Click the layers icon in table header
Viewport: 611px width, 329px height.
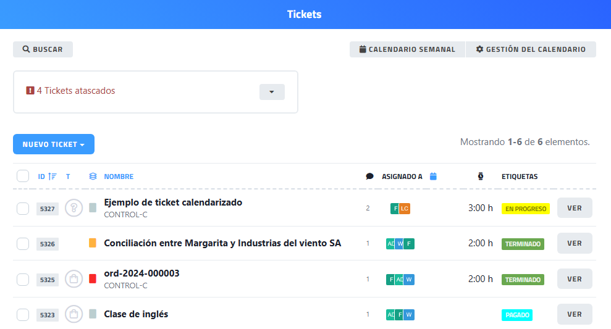pyautogui.click(x=93, y=177)
